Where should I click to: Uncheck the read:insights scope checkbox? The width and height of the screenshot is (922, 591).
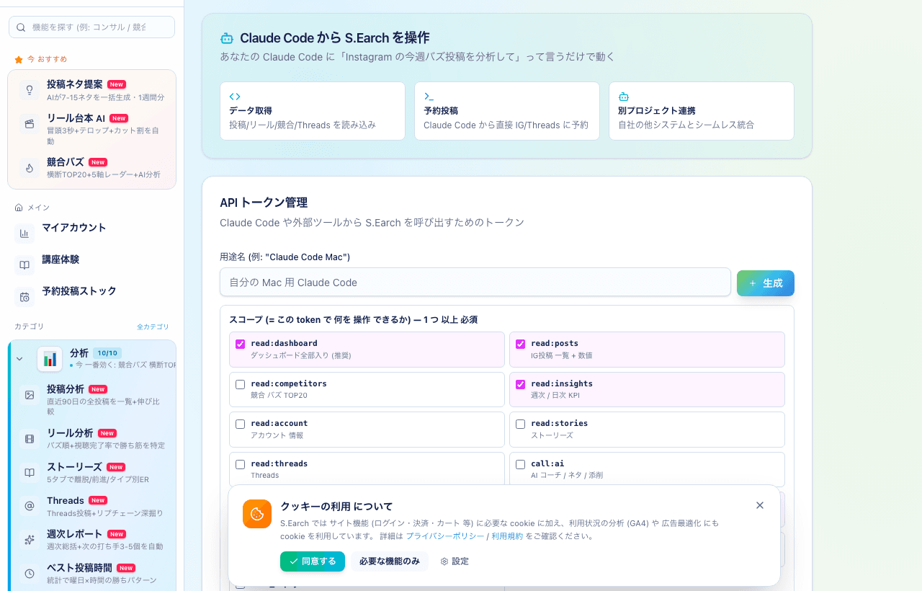click(521, 384)
